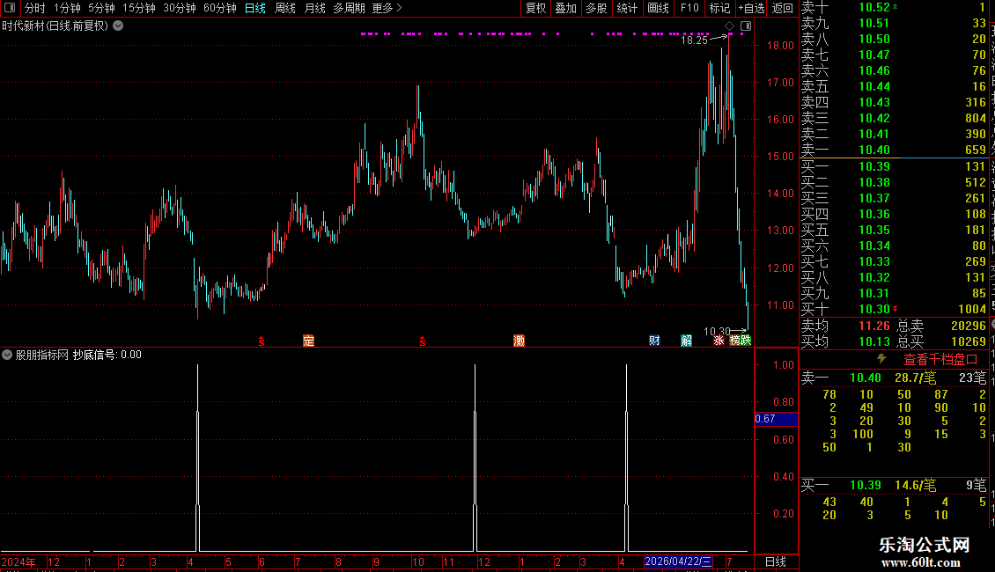Open the 抄底信号 indicator panel dropdown icon

[7, 355]
